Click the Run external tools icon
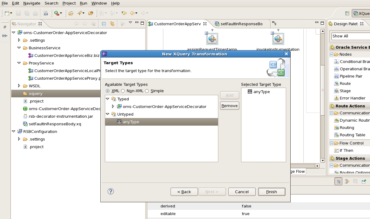The height and width of the screenshot is (219, 370). tap(56, 13)
